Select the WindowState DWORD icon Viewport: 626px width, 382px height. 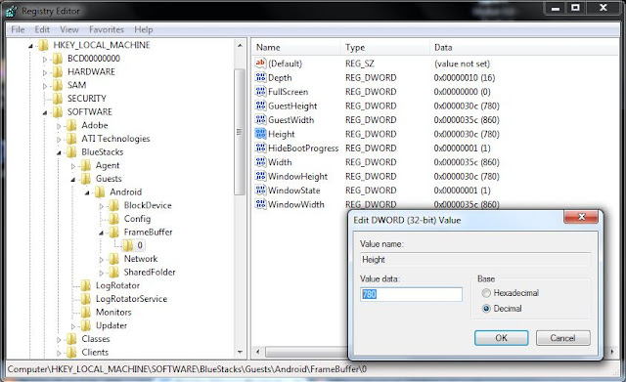(260, 191)
